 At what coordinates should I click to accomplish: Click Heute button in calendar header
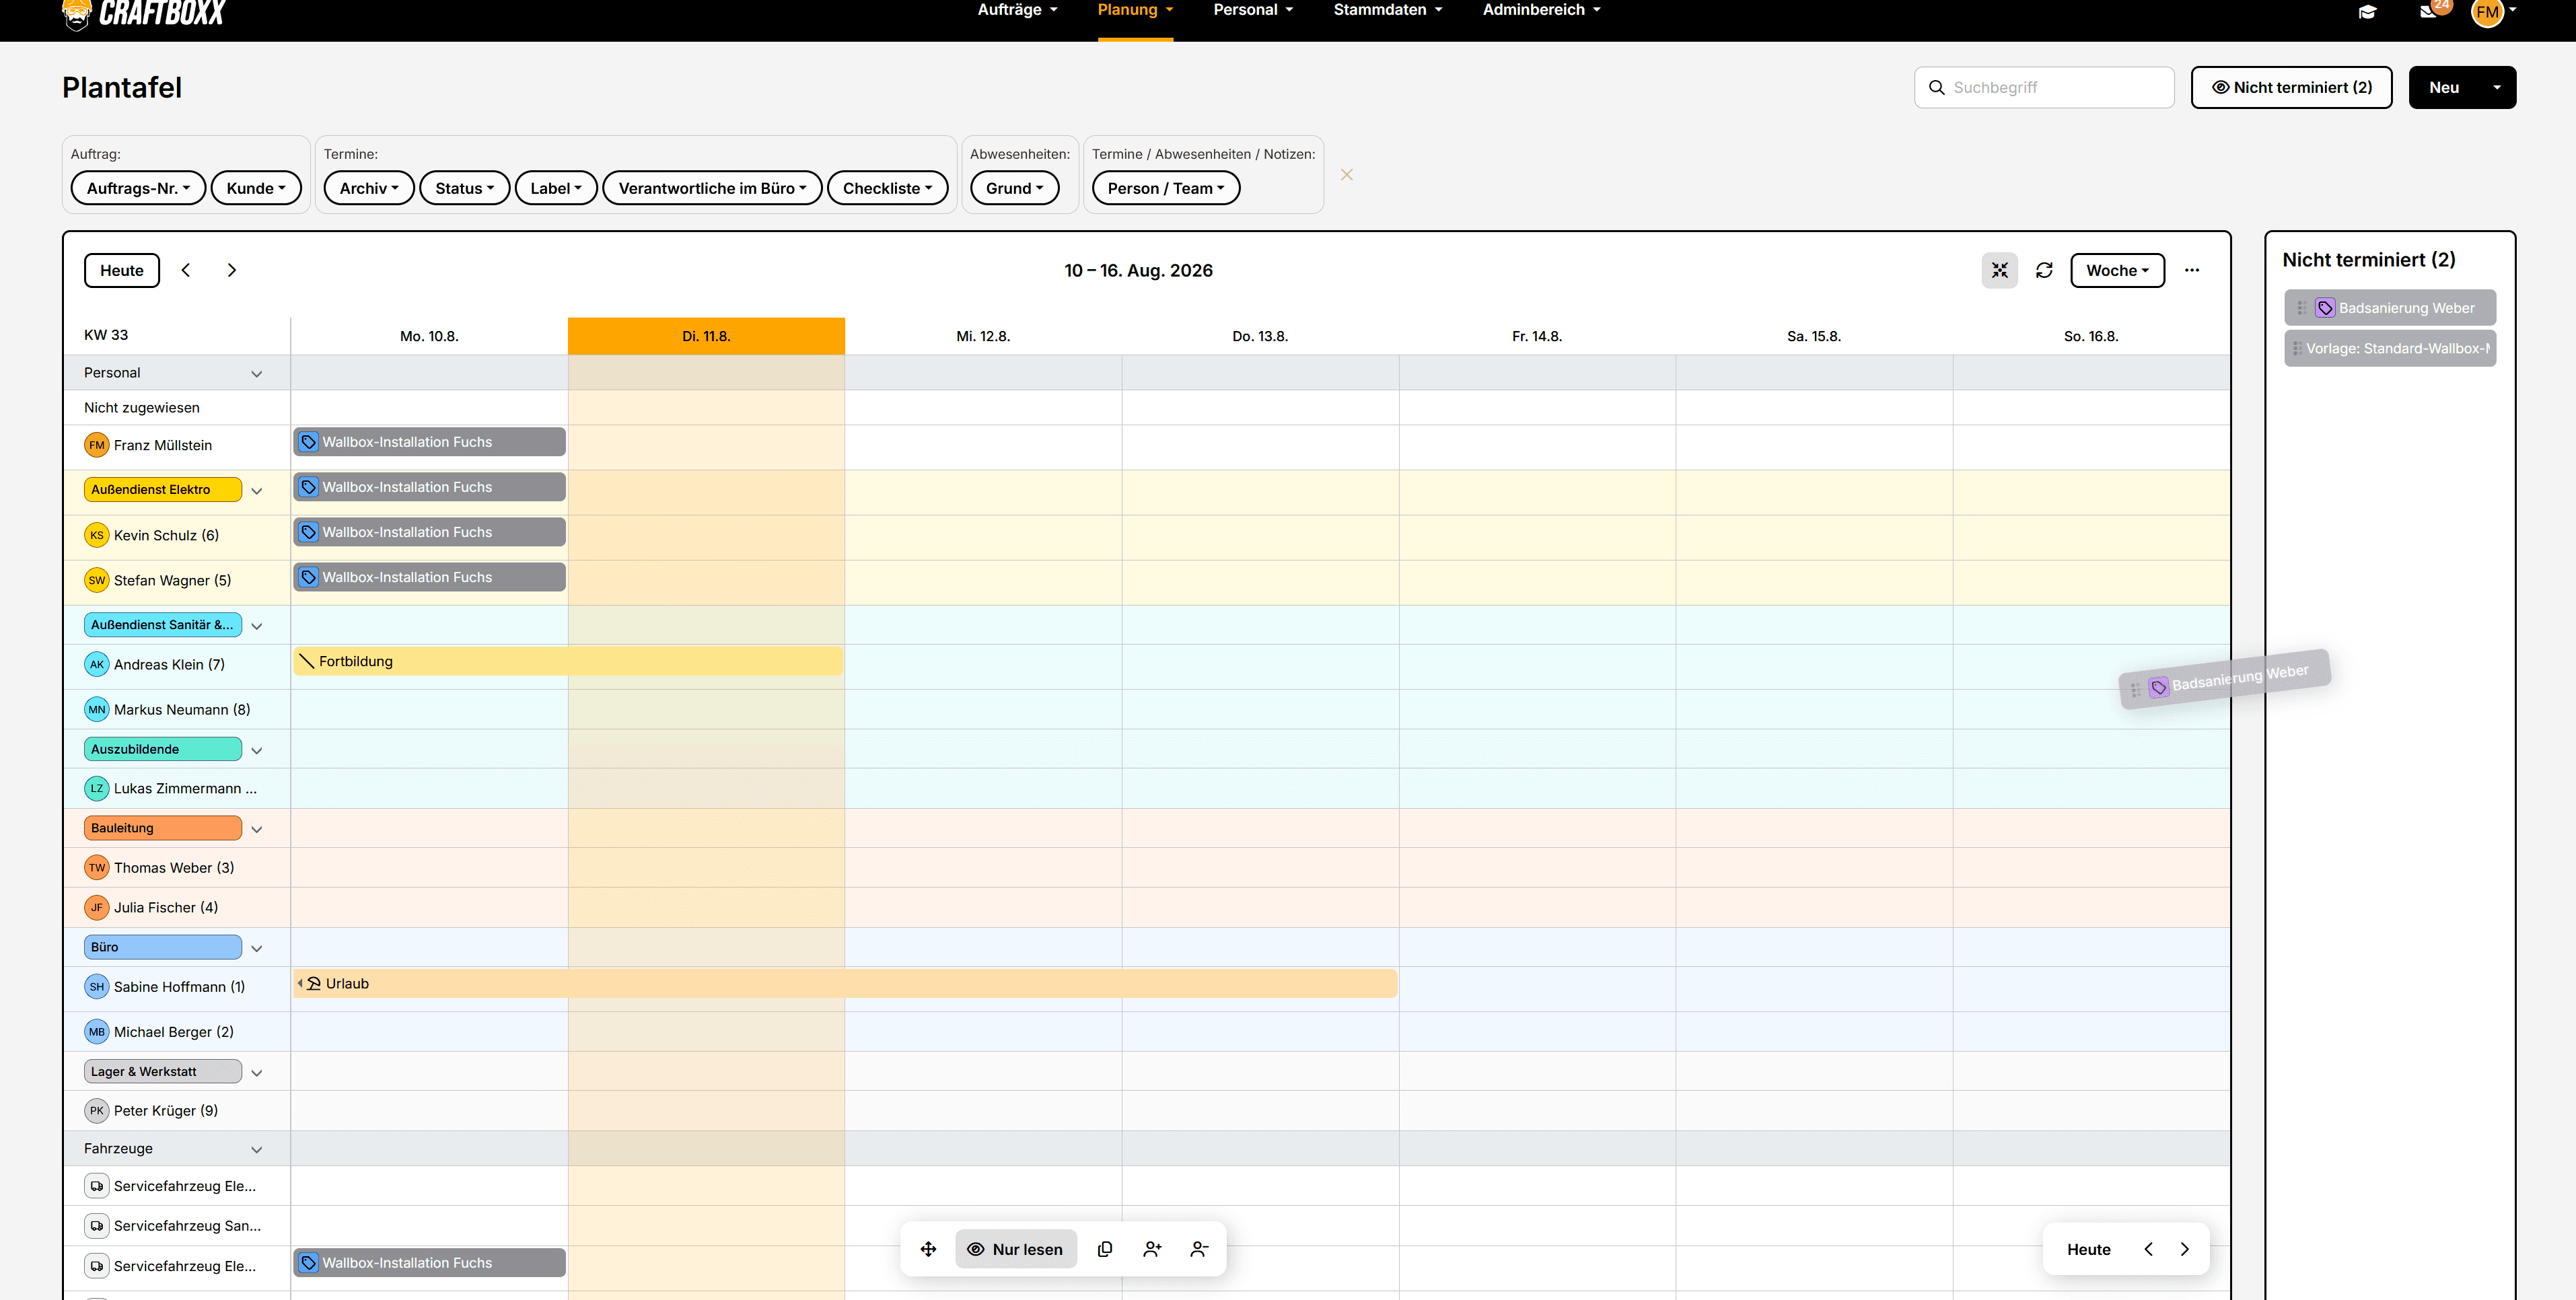pos(122,270)
